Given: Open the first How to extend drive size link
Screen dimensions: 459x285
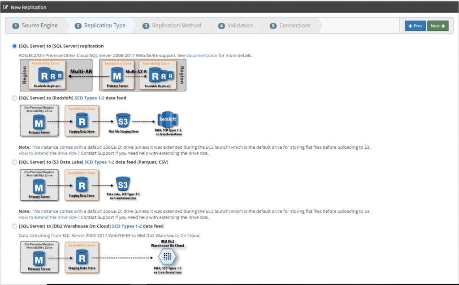Looking at the screenshot, I should [x=49, y=153].
